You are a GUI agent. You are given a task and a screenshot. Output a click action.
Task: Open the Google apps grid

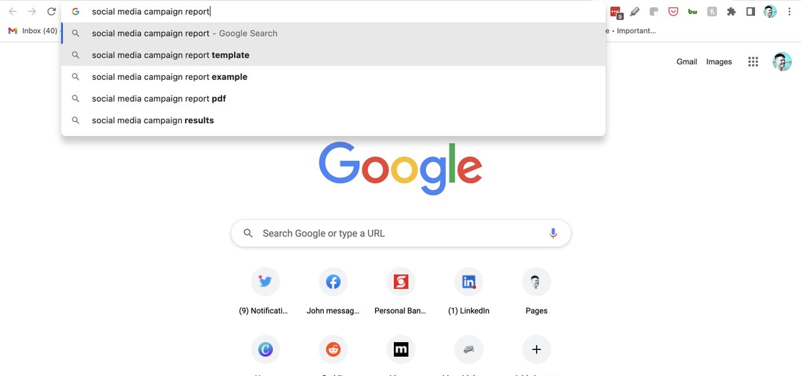753,62
